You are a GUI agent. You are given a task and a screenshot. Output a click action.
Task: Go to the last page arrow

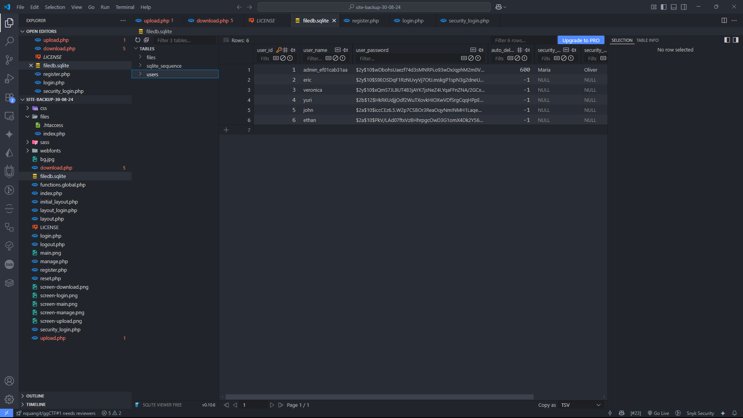coord(281,405)
